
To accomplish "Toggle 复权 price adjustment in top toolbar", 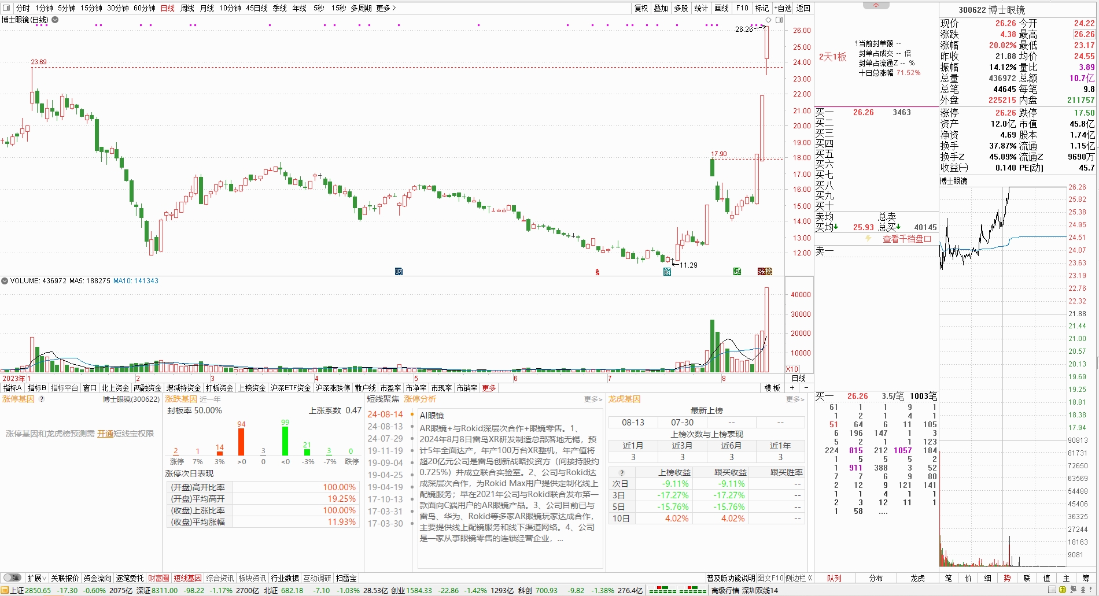I will tap(641, 8).
